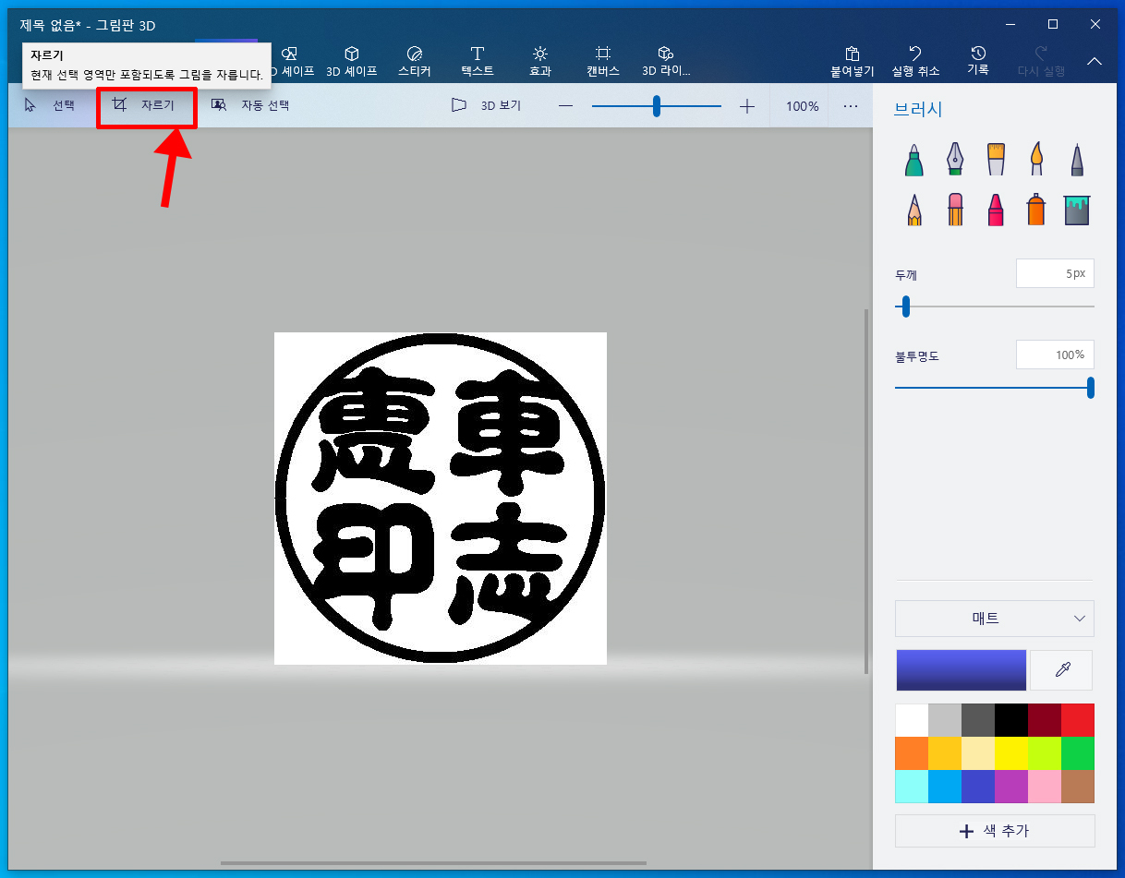The width and height of the screenshot is (1125, 878).
Task: Click the 자르기 crop tool
Action: [145, 105]
